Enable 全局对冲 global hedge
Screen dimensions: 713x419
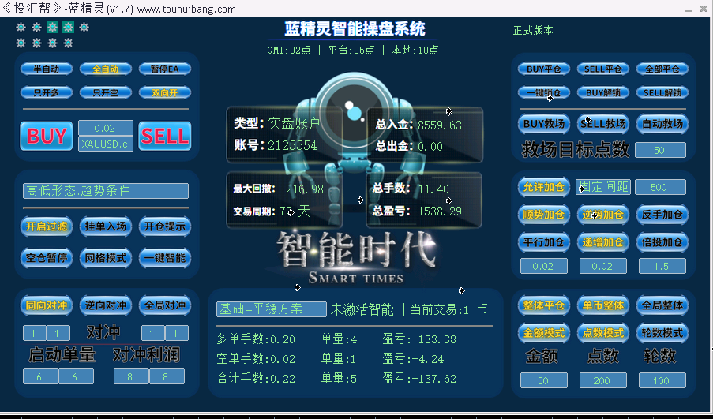(164, 305)
